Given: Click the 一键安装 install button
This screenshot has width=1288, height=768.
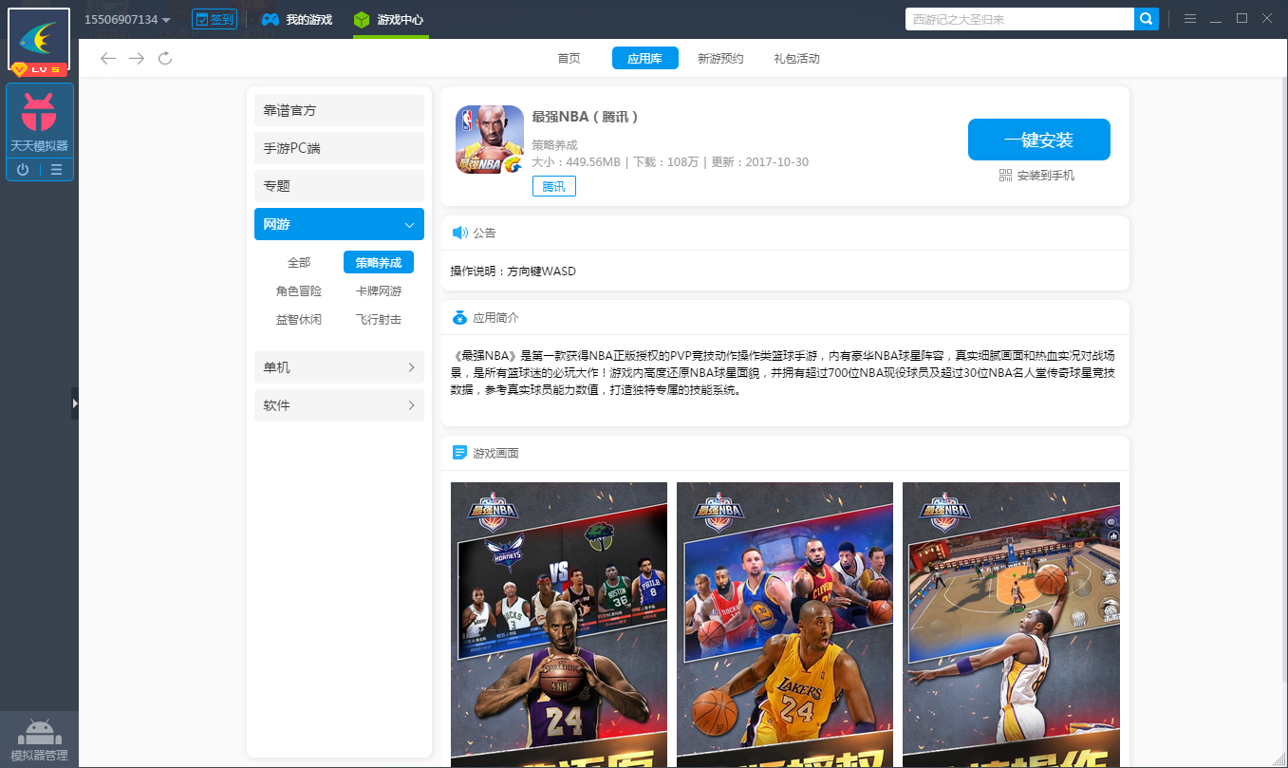Looking at the screenshot, I should point(1039,140).
